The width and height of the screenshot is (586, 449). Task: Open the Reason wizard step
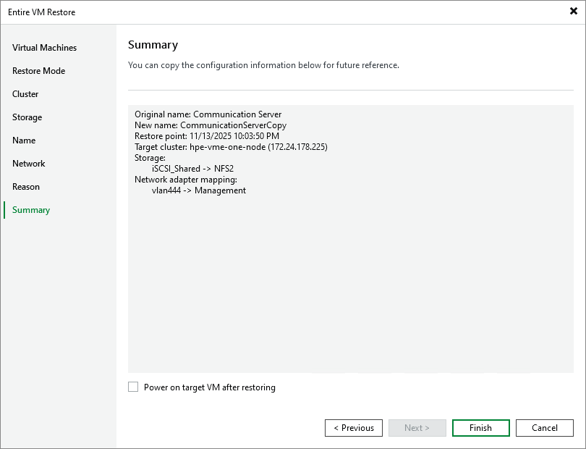26,186
